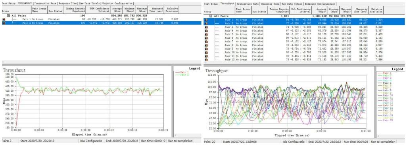Click Pair 8 icon in right window
The width and height of the screenshot is (407, 145).
click(x=206, y=45)
